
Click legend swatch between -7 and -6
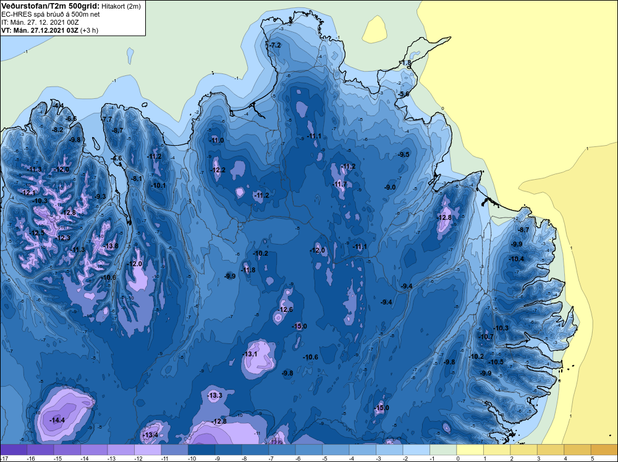point(282,450)
